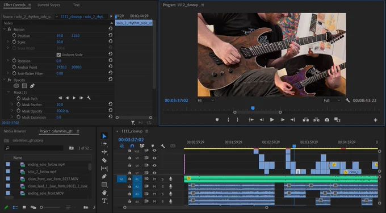Toggle lock on track A3
Screen dimensions: 386x213
coord(130,194)
